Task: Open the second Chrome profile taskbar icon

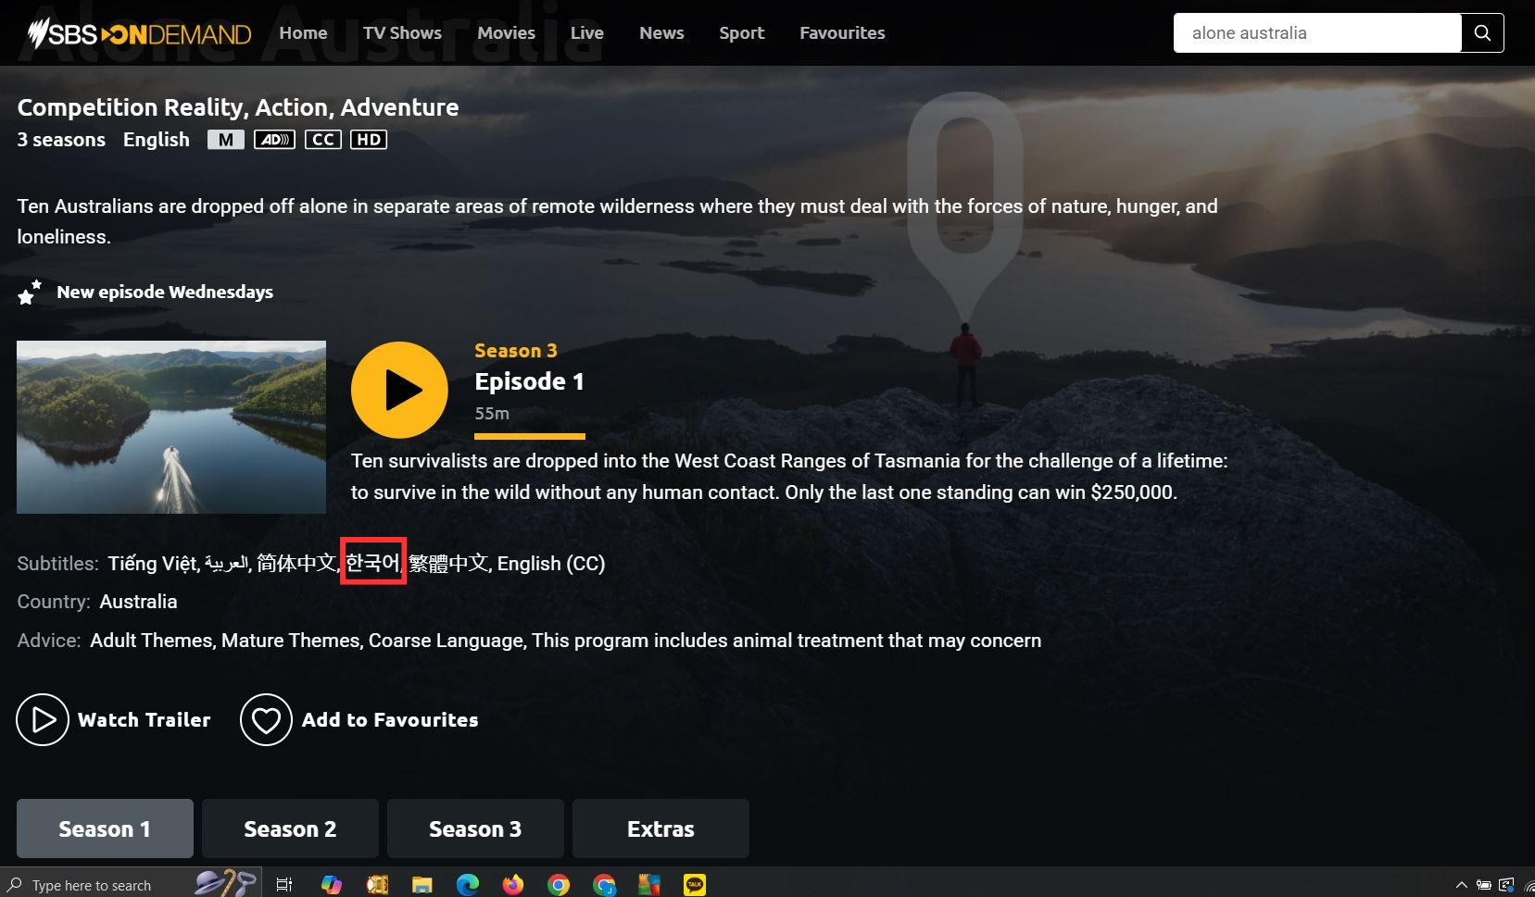Action: pyautogui.click(x=604, y=884)
